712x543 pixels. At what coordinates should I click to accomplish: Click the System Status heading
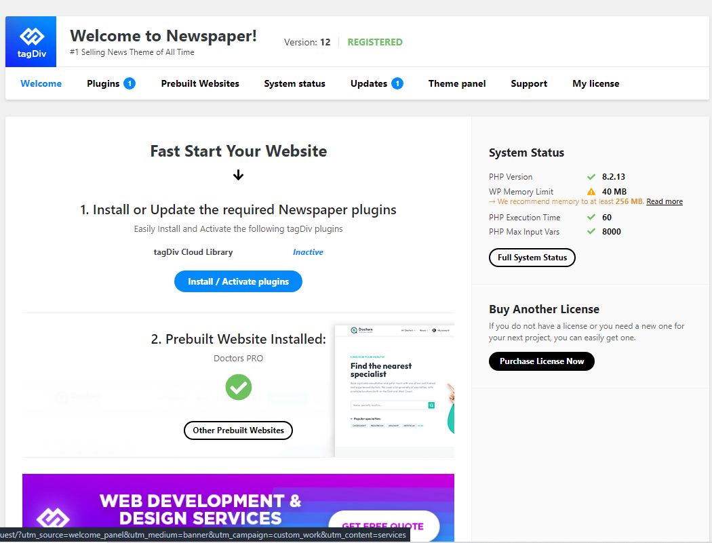(526, 153)
